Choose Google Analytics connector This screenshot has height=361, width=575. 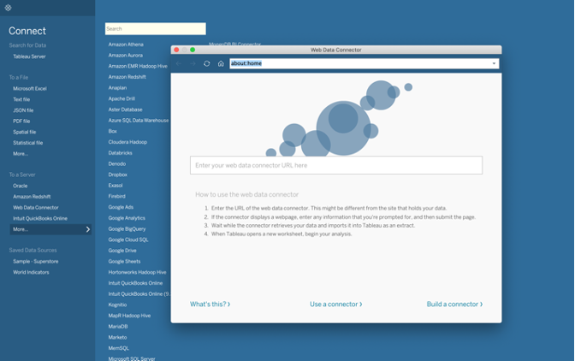(127, 218)
